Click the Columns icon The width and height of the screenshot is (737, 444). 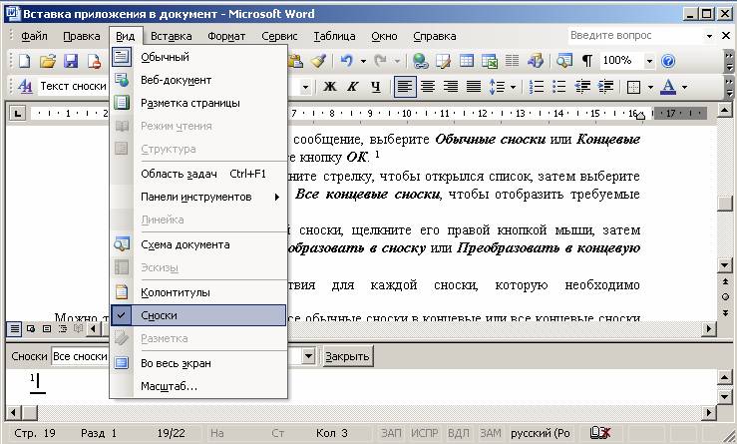pyautogui.click(x=512, y=61)
